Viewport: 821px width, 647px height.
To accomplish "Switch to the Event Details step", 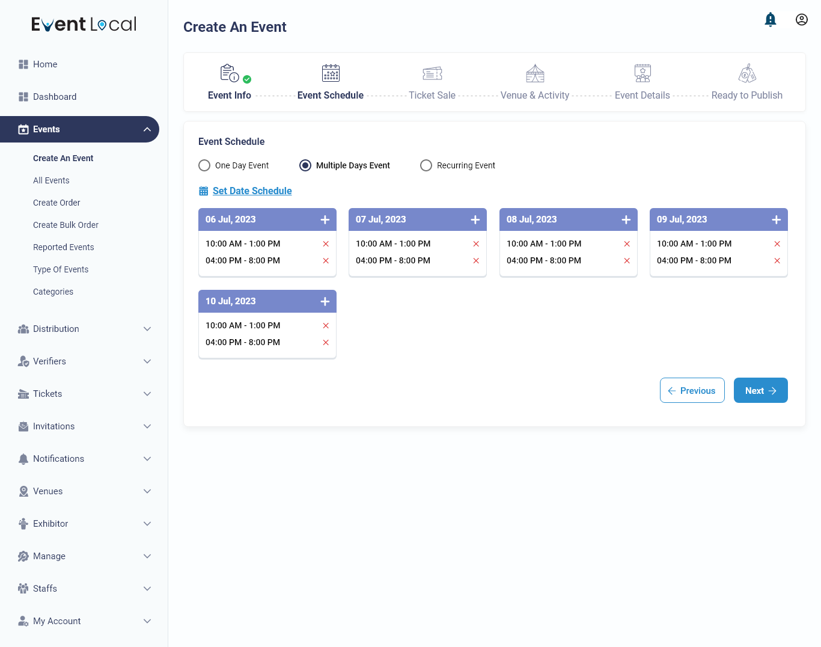I will pos(642,81).
